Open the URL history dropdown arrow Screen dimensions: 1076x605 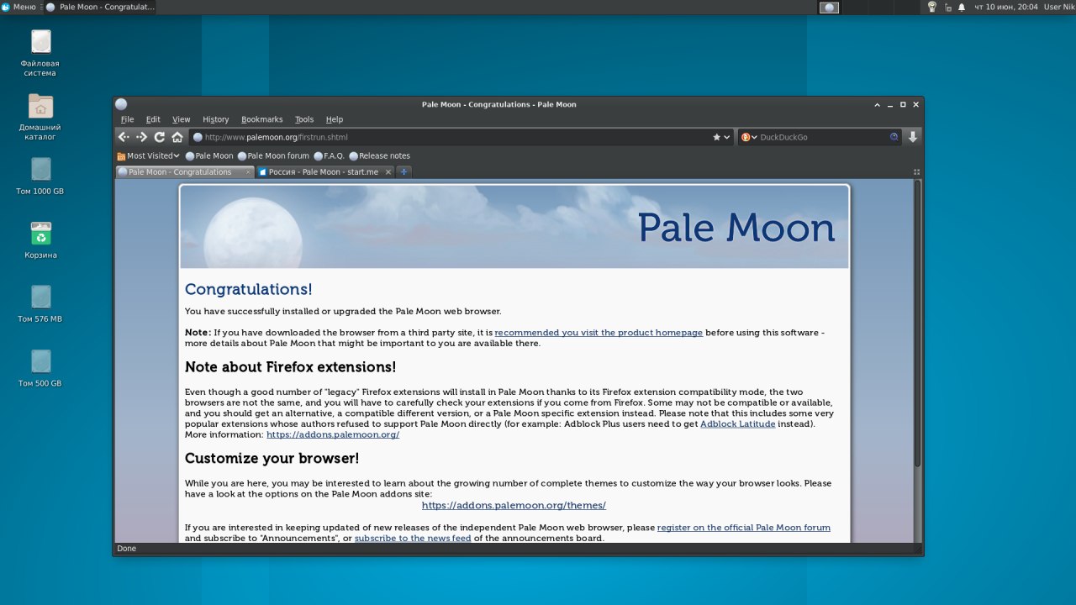pos(727,137)
